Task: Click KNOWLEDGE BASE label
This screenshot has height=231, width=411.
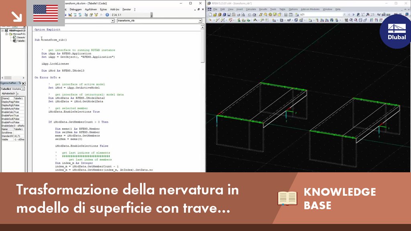Action: (340, 199)
